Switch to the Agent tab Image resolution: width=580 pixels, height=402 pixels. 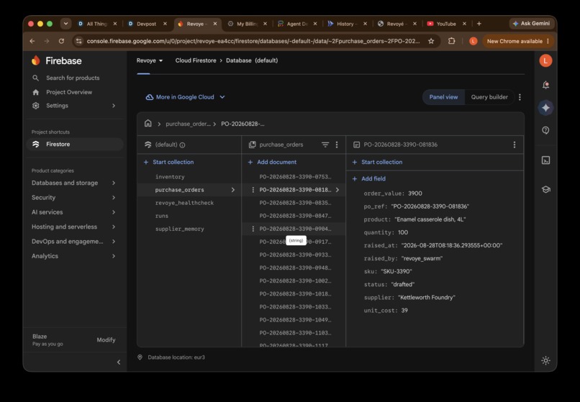tap(297, 24)
